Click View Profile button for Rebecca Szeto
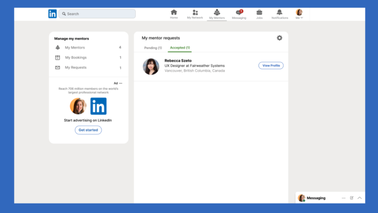Screen dimensions: 378x213 pyautogui.click(x=271, y=66)
